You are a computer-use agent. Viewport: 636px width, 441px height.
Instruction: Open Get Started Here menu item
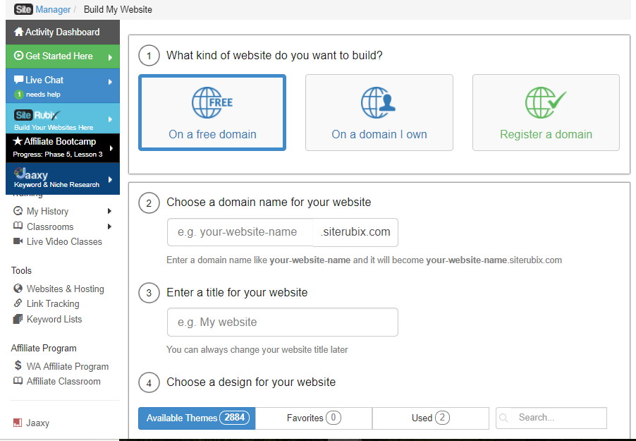[63, 56]
